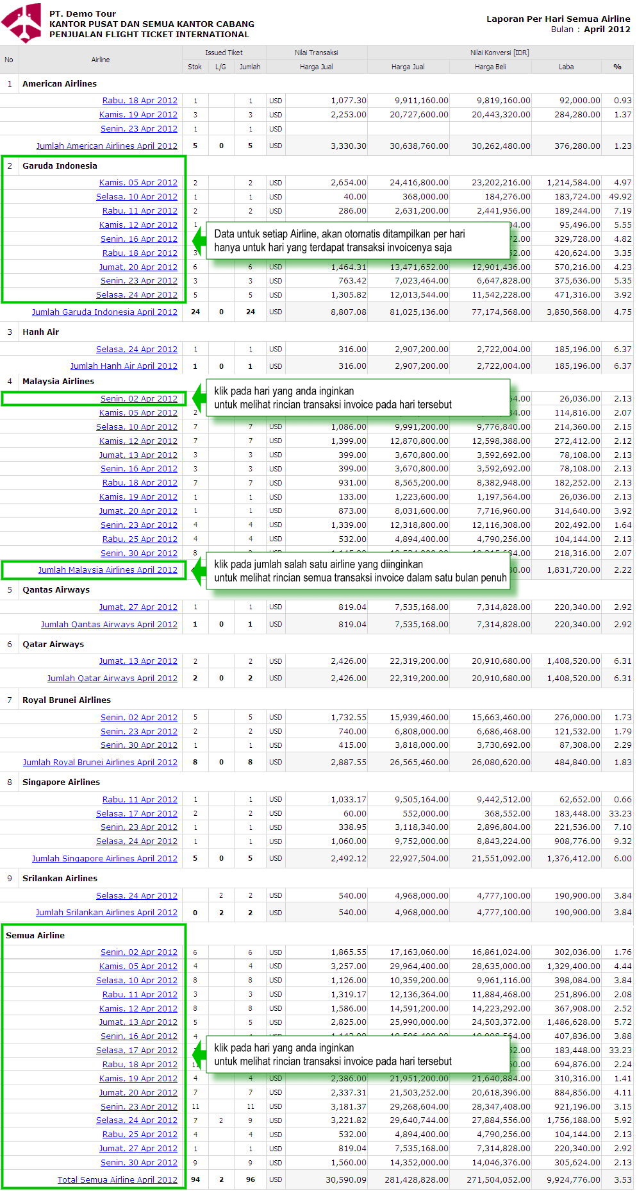Open Jumlah Garuda Indonesia April 2012 link
The height and width of the screenshot is (1191, 637).
[104, 312]
